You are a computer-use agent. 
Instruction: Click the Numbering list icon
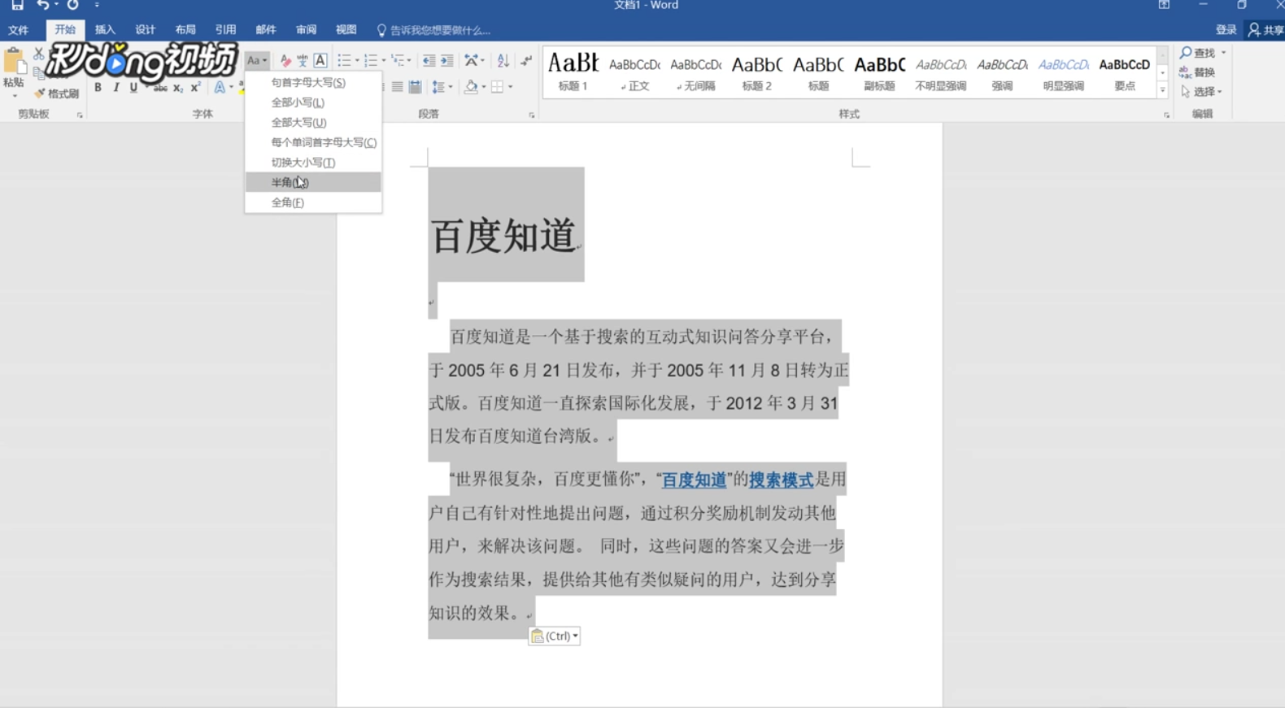371,60
